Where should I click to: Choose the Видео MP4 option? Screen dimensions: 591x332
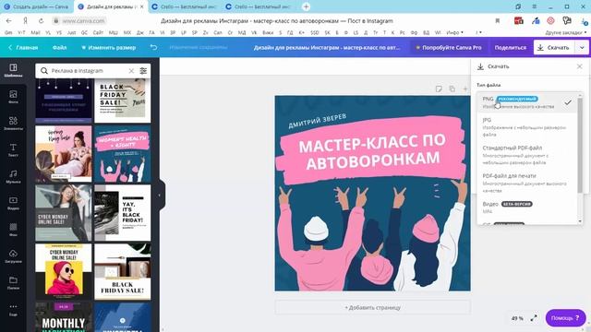[527, 207]
